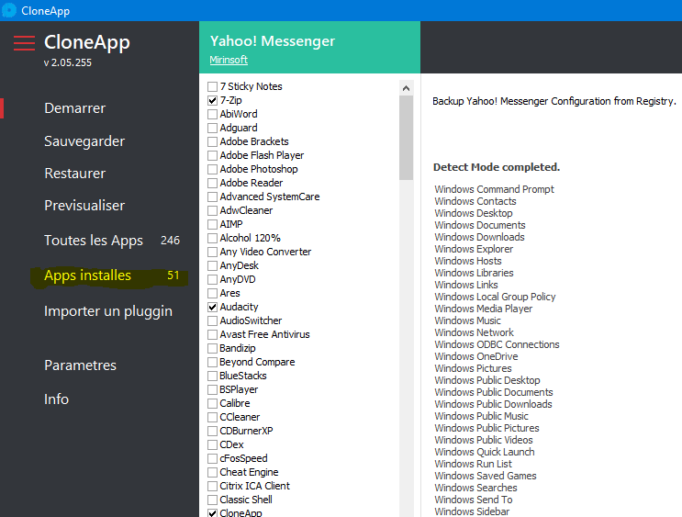The height and width of the screenshot is (517, 682).
Task: Check Beyond Compare checkbox
Action: [x=212, y=362]
